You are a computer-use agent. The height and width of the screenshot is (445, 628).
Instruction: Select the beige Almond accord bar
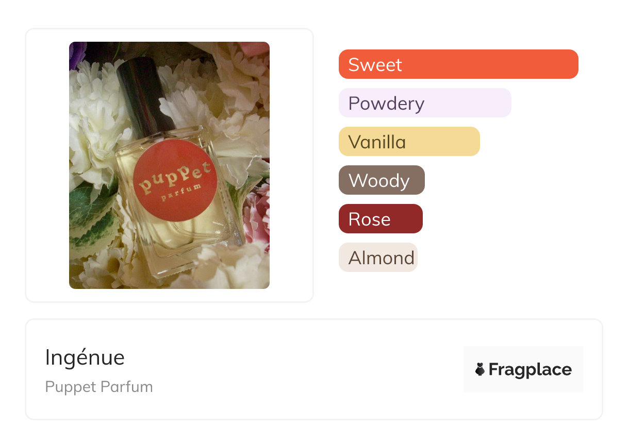click(378, 258)
